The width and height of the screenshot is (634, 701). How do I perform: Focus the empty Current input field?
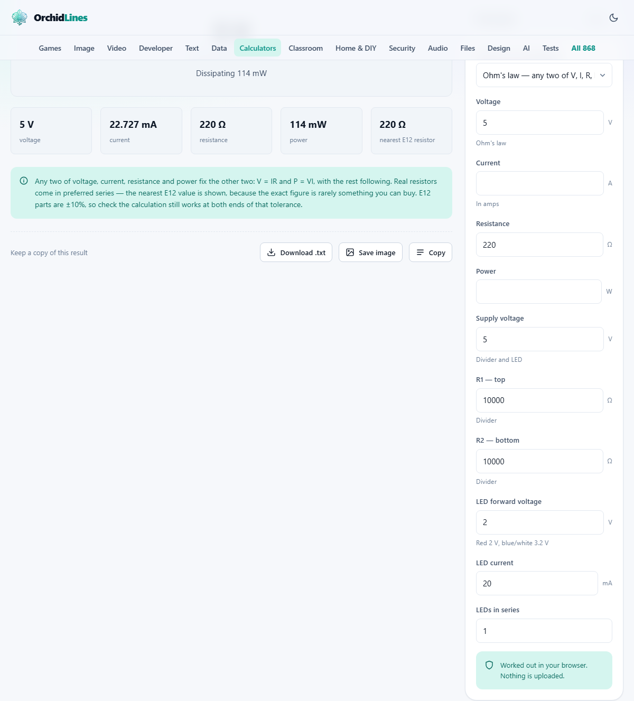[x=539, y=183]
